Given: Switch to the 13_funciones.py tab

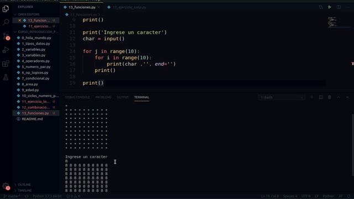Looking at the screenshot, I should [82, 7].
